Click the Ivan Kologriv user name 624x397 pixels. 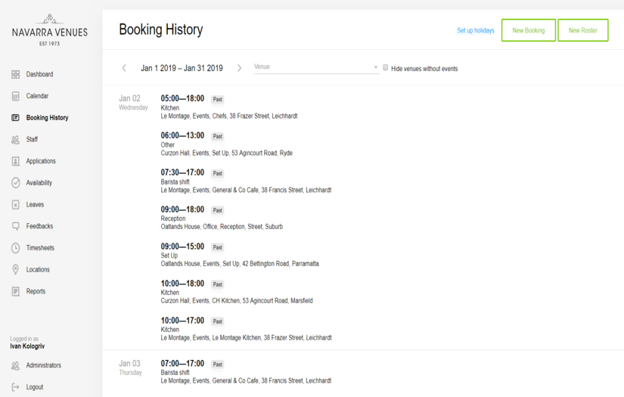click(27, 346)
